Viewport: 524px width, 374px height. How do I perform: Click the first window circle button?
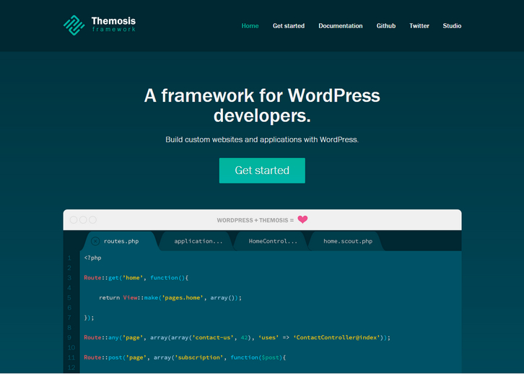point(74,219)
